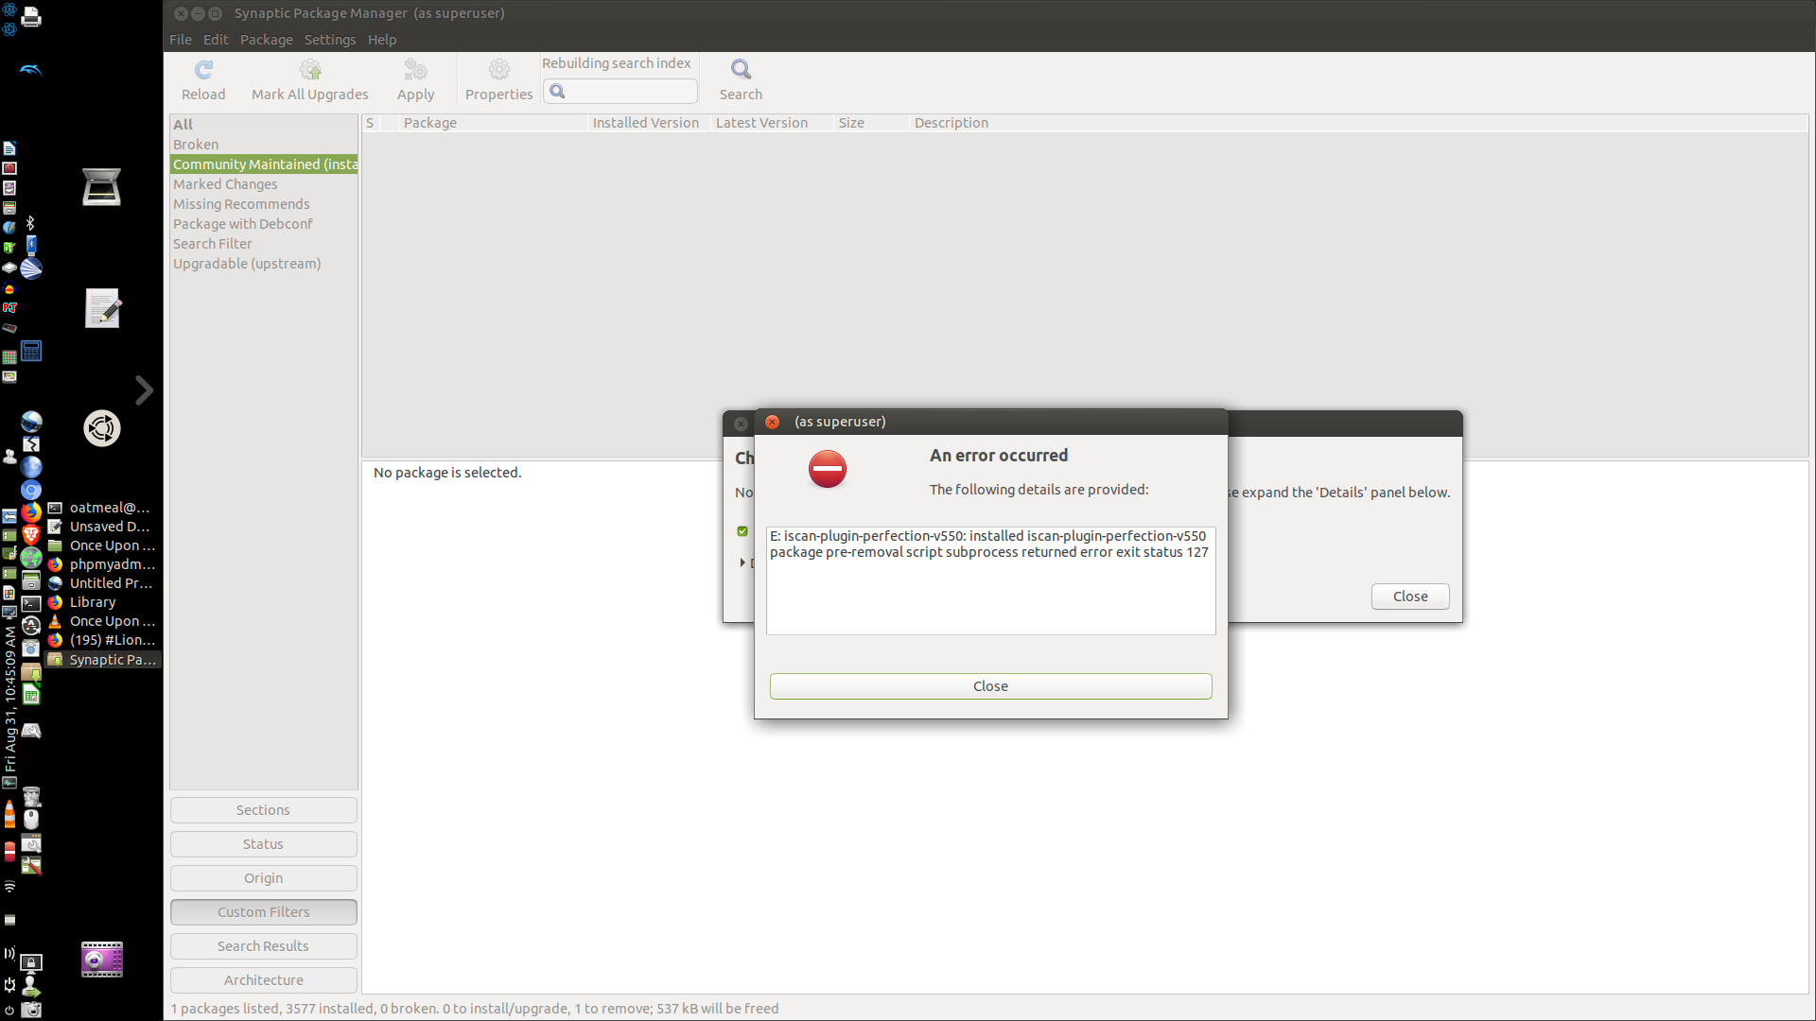Open the terminal launcher icon
Image resolution: width=1816 pixels, height=1021 pixels.
pos(31,603)
